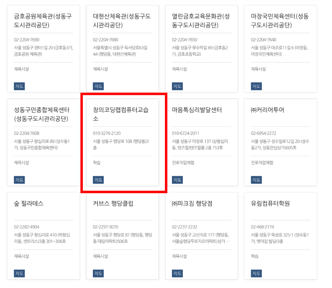The height and width of the screenshot is (288, 332).
Task: Click phone number 02-2282-4904
Action: pos(27,227)
